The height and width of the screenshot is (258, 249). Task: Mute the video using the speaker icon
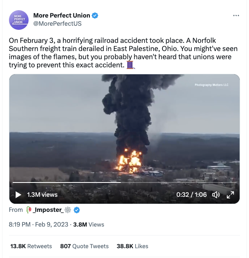click(x=216, y=195)
